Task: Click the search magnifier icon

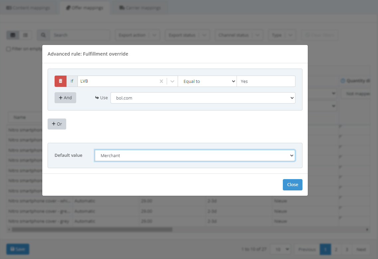Action: tap(43, 35)
